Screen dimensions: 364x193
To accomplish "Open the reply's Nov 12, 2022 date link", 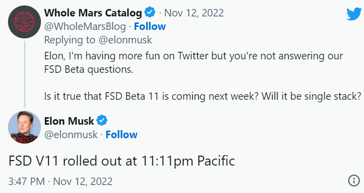I will 194,13.
